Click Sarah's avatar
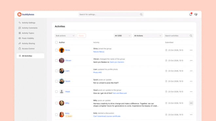 [x=62, y=81]
